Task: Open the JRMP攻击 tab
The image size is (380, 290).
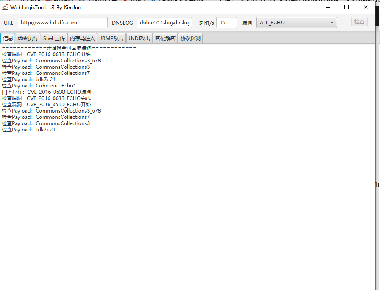Action: [x=111, y=38]
